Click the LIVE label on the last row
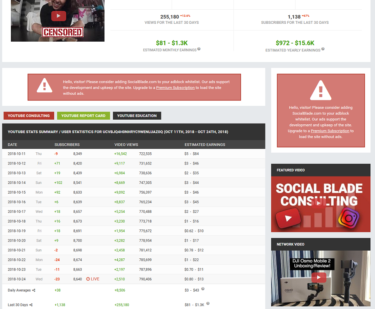 click(x=95, y=279)
